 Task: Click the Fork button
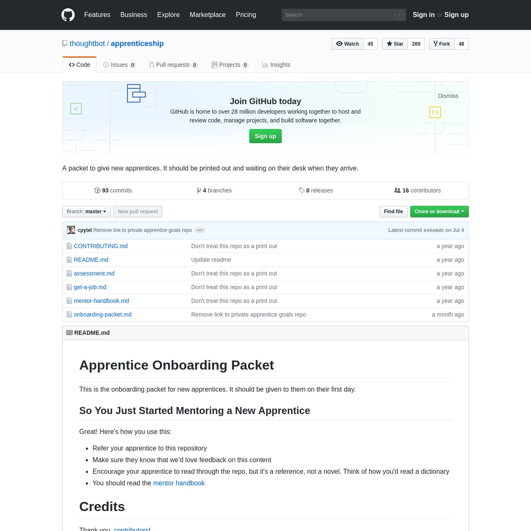[442, 44]
